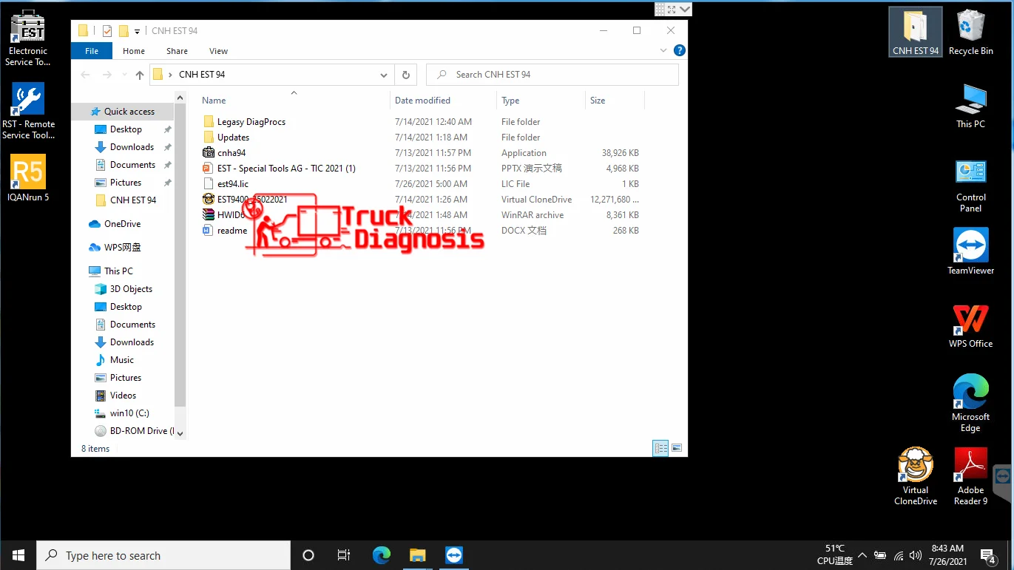The width and height of the screenshot is (1014, 570).
Task: Expand the ribbon with the chevron
Action: (x=663, y=51)
